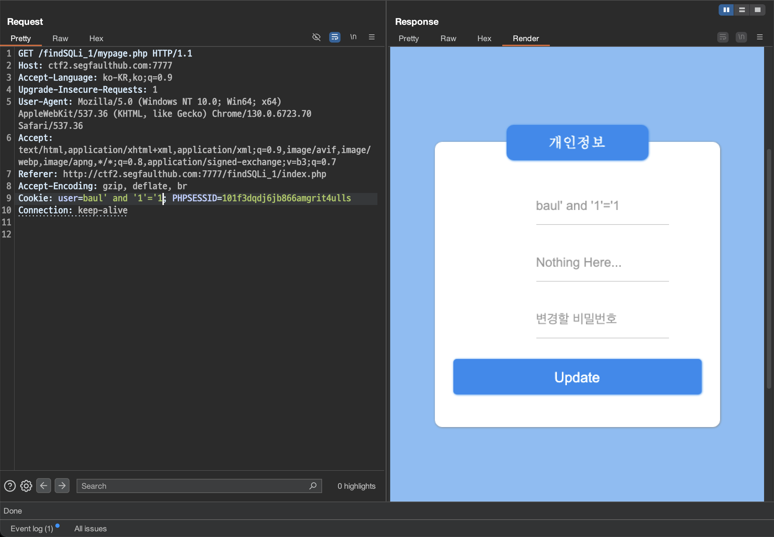Select the combined tabbed layout icon
Image resolution: width=774 pixels, height=537 pixels.
pyautogui.click(x=757, y=10)
